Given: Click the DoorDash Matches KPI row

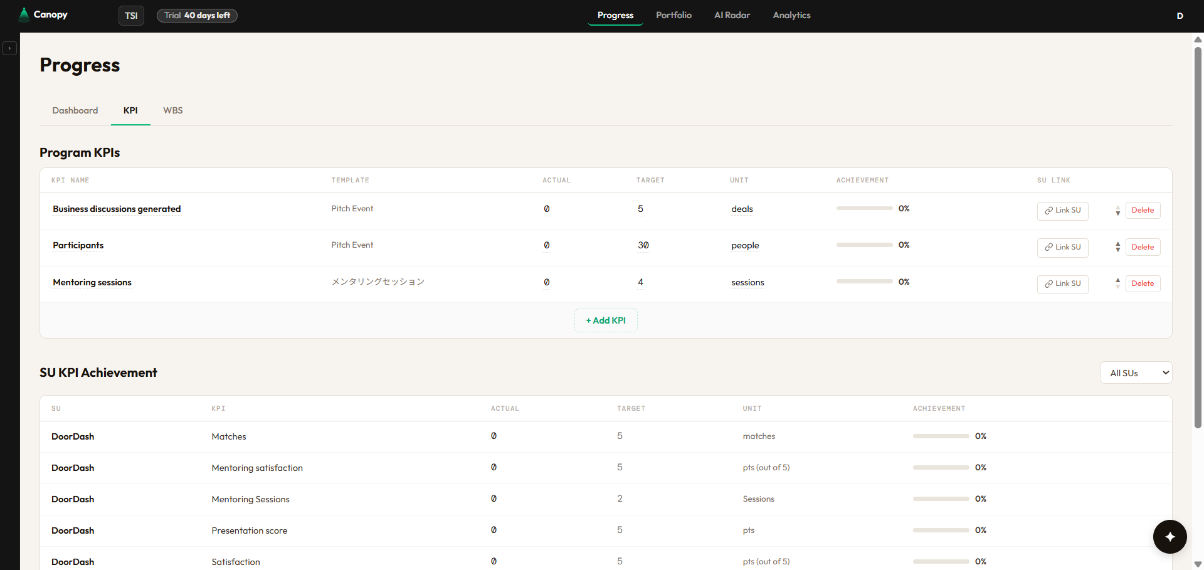Looking at the screenshot, I should pyautogui.click(x=606, y=436).
